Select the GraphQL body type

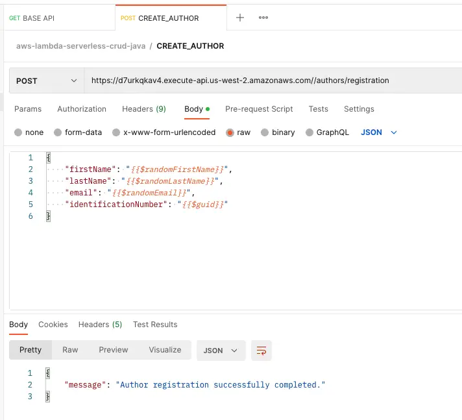(x=327, y=132)
